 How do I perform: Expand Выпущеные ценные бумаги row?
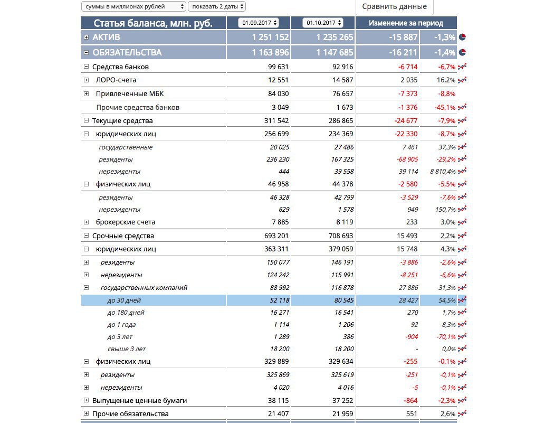tap(87, 400)
